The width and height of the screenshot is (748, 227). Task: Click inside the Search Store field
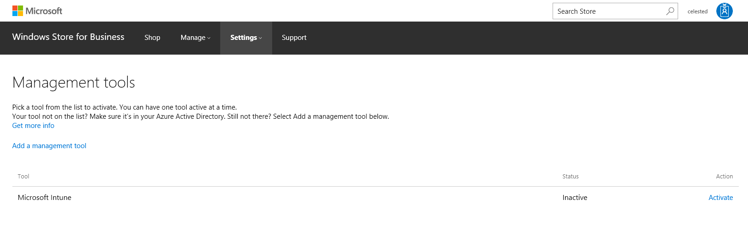click(609, 11)
